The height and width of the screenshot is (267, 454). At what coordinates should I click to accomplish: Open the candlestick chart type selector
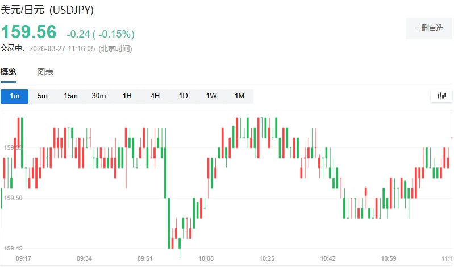[441, 96]
